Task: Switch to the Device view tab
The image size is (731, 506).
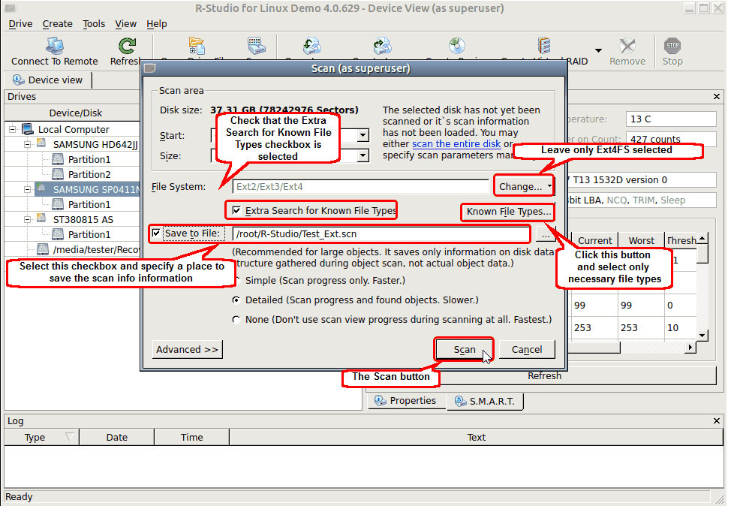Action: click(x=48, y=80)
